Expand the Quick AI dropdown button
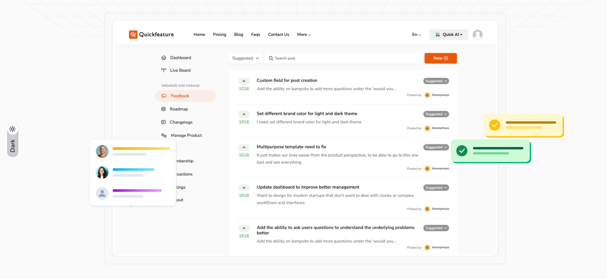Viewport: 607px width, 279px height. pyautogui.click(x=449, y=34)
